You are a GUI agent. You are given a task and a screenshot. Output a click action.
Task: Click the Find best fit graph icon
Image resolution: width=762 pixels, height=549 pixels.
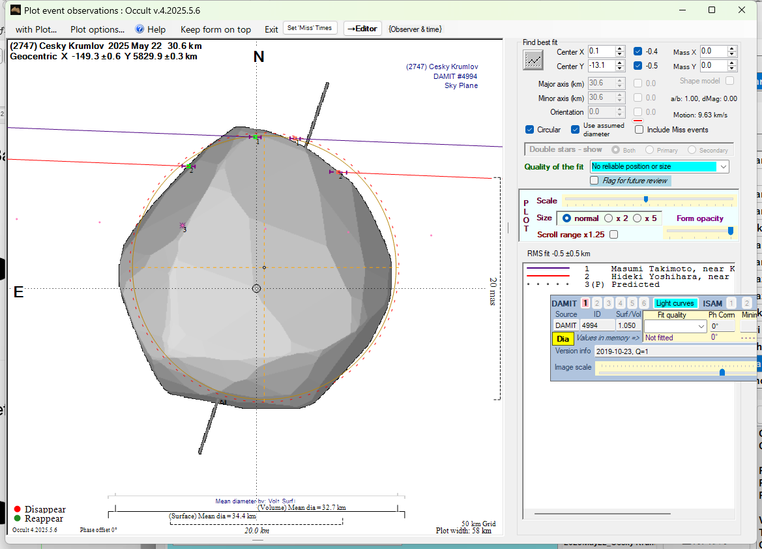pos(533,59)
